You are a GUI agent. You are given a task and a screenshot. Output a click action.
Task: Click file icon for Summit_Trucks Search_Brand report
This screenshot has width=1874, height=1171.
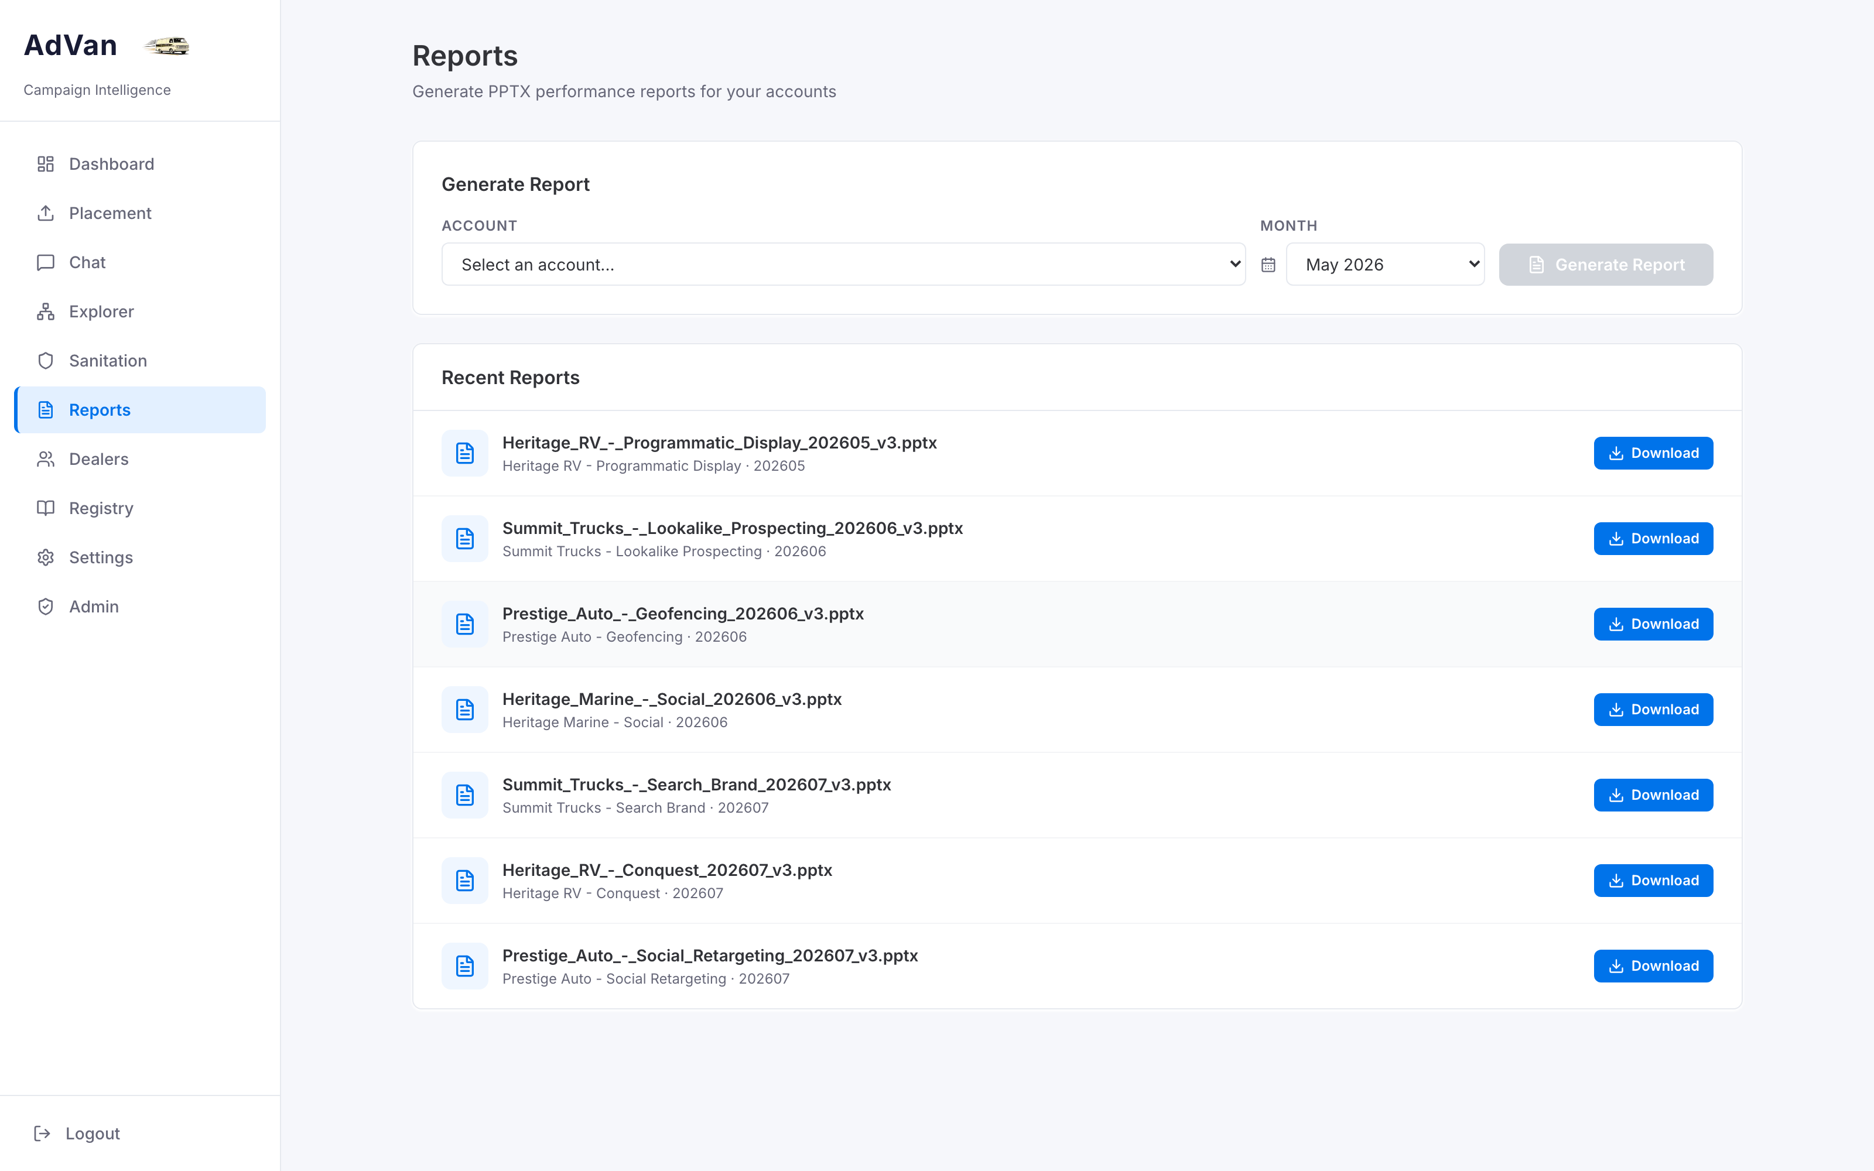tap(464, 795)
